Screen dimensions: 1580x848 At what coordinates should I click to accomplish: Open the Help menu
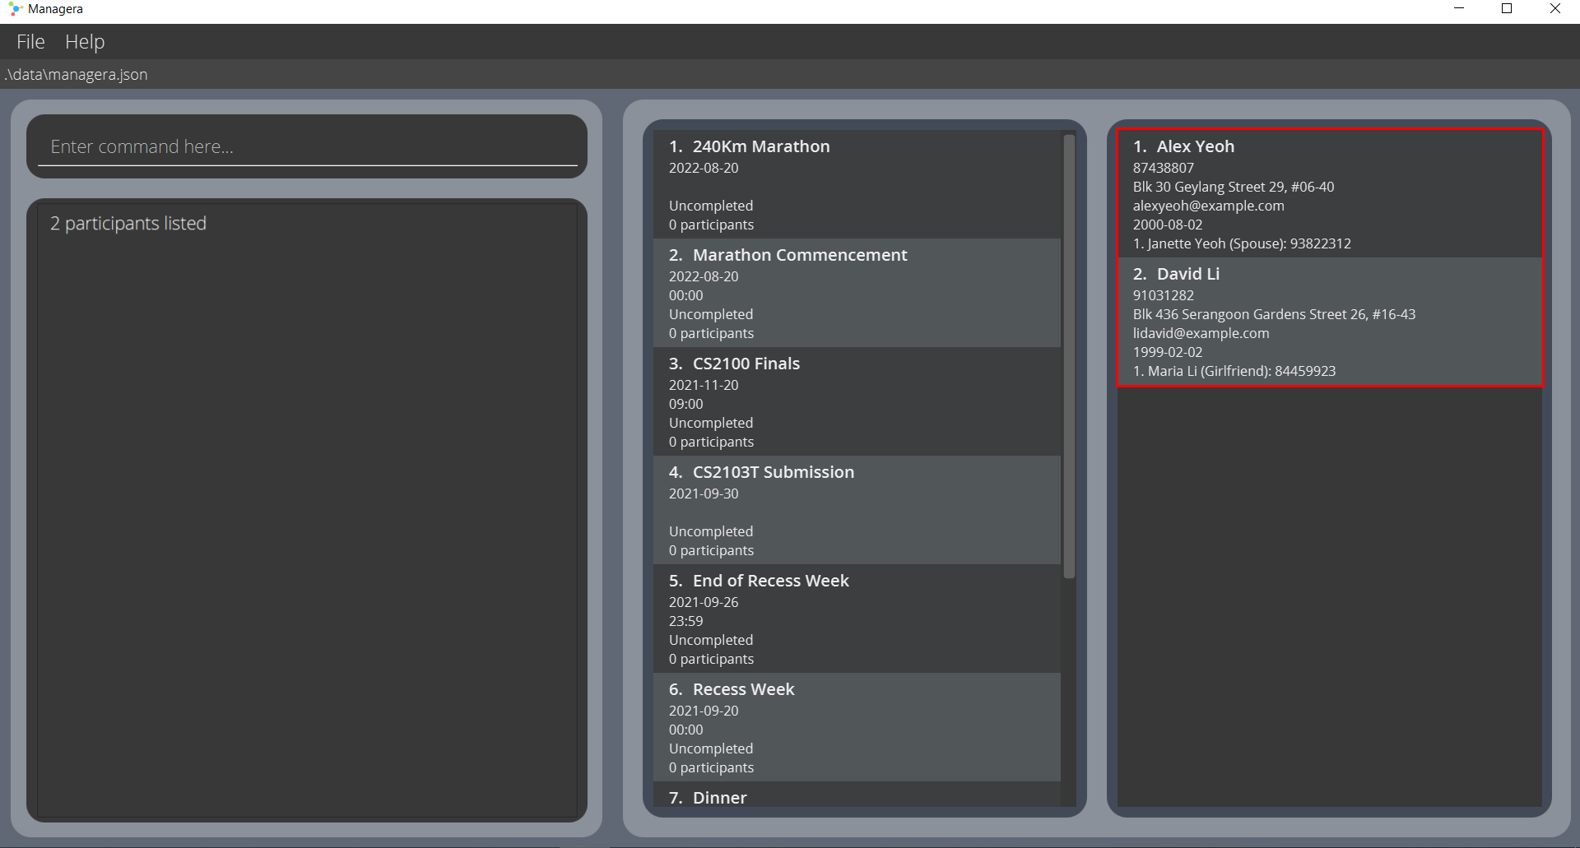85,42
